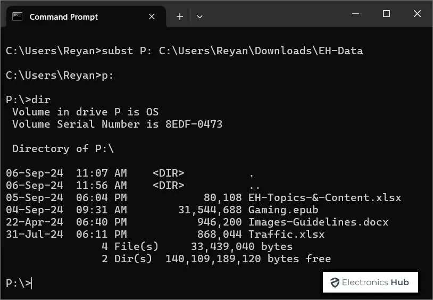Open a new tab with plus button

click(180, 17)
